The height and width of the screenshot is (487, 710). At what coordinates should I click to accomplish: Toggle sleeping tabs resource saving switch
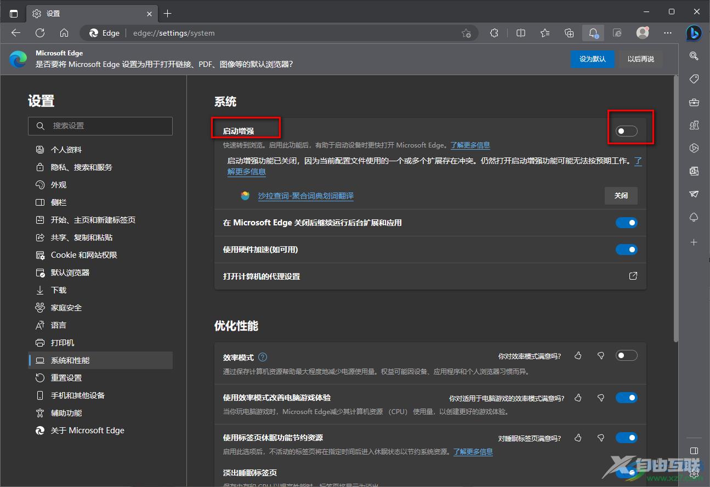point(627,438)
